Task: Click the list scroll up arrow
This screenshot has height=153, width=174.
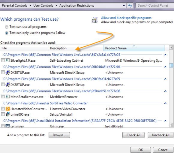Action: point(171,47)
